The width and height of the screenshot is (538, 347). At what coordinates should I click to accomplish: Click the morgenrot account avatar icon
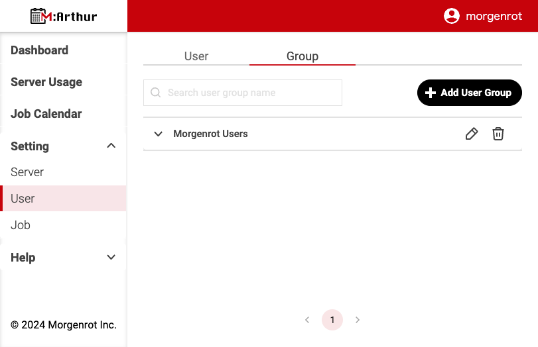tap(452, 16)
